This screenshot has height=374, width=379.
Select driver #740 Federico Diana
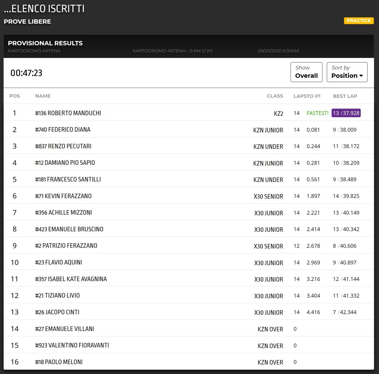click(x=63, y=130)
